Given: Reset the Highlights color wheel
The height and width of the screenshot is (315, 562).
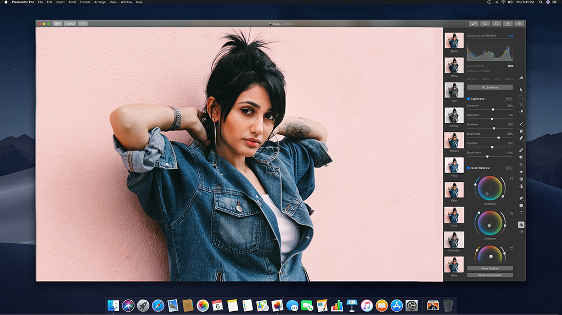Looking at the screenshot, I should [x=512, y=248].
